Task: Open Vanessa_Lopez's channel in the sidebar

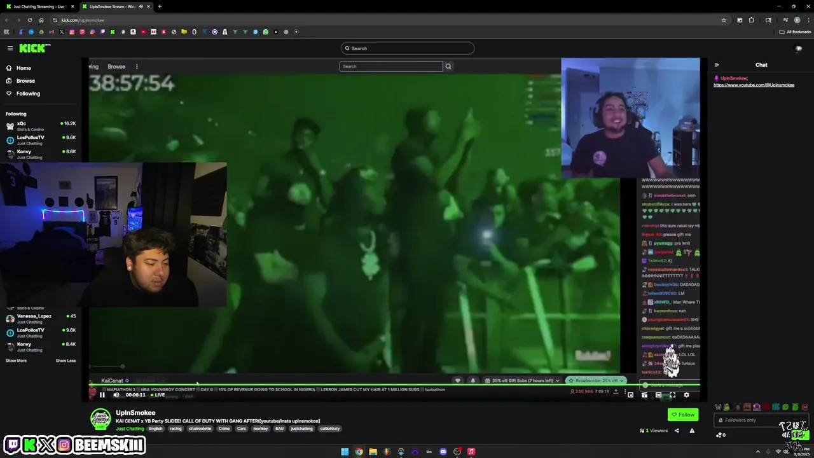Action: tap(41, 319)
